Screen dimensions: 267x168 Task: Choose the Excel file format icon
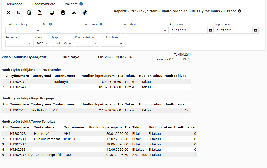pos(29,13)
